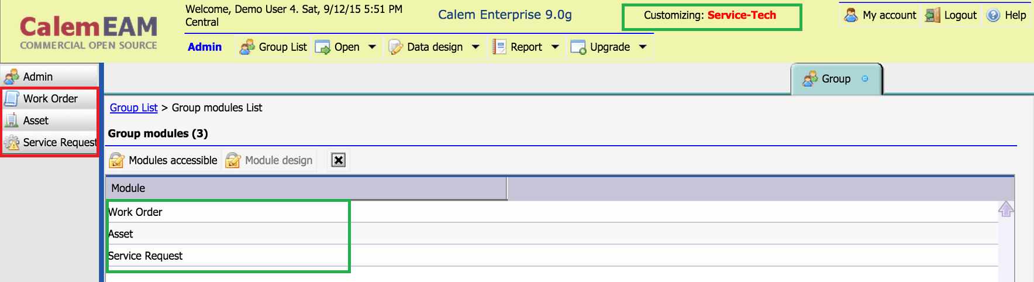The width and height of the screenshot is (1034, 282).
Task: Select the Service Request row in table
Action: (x=552, y=256)
